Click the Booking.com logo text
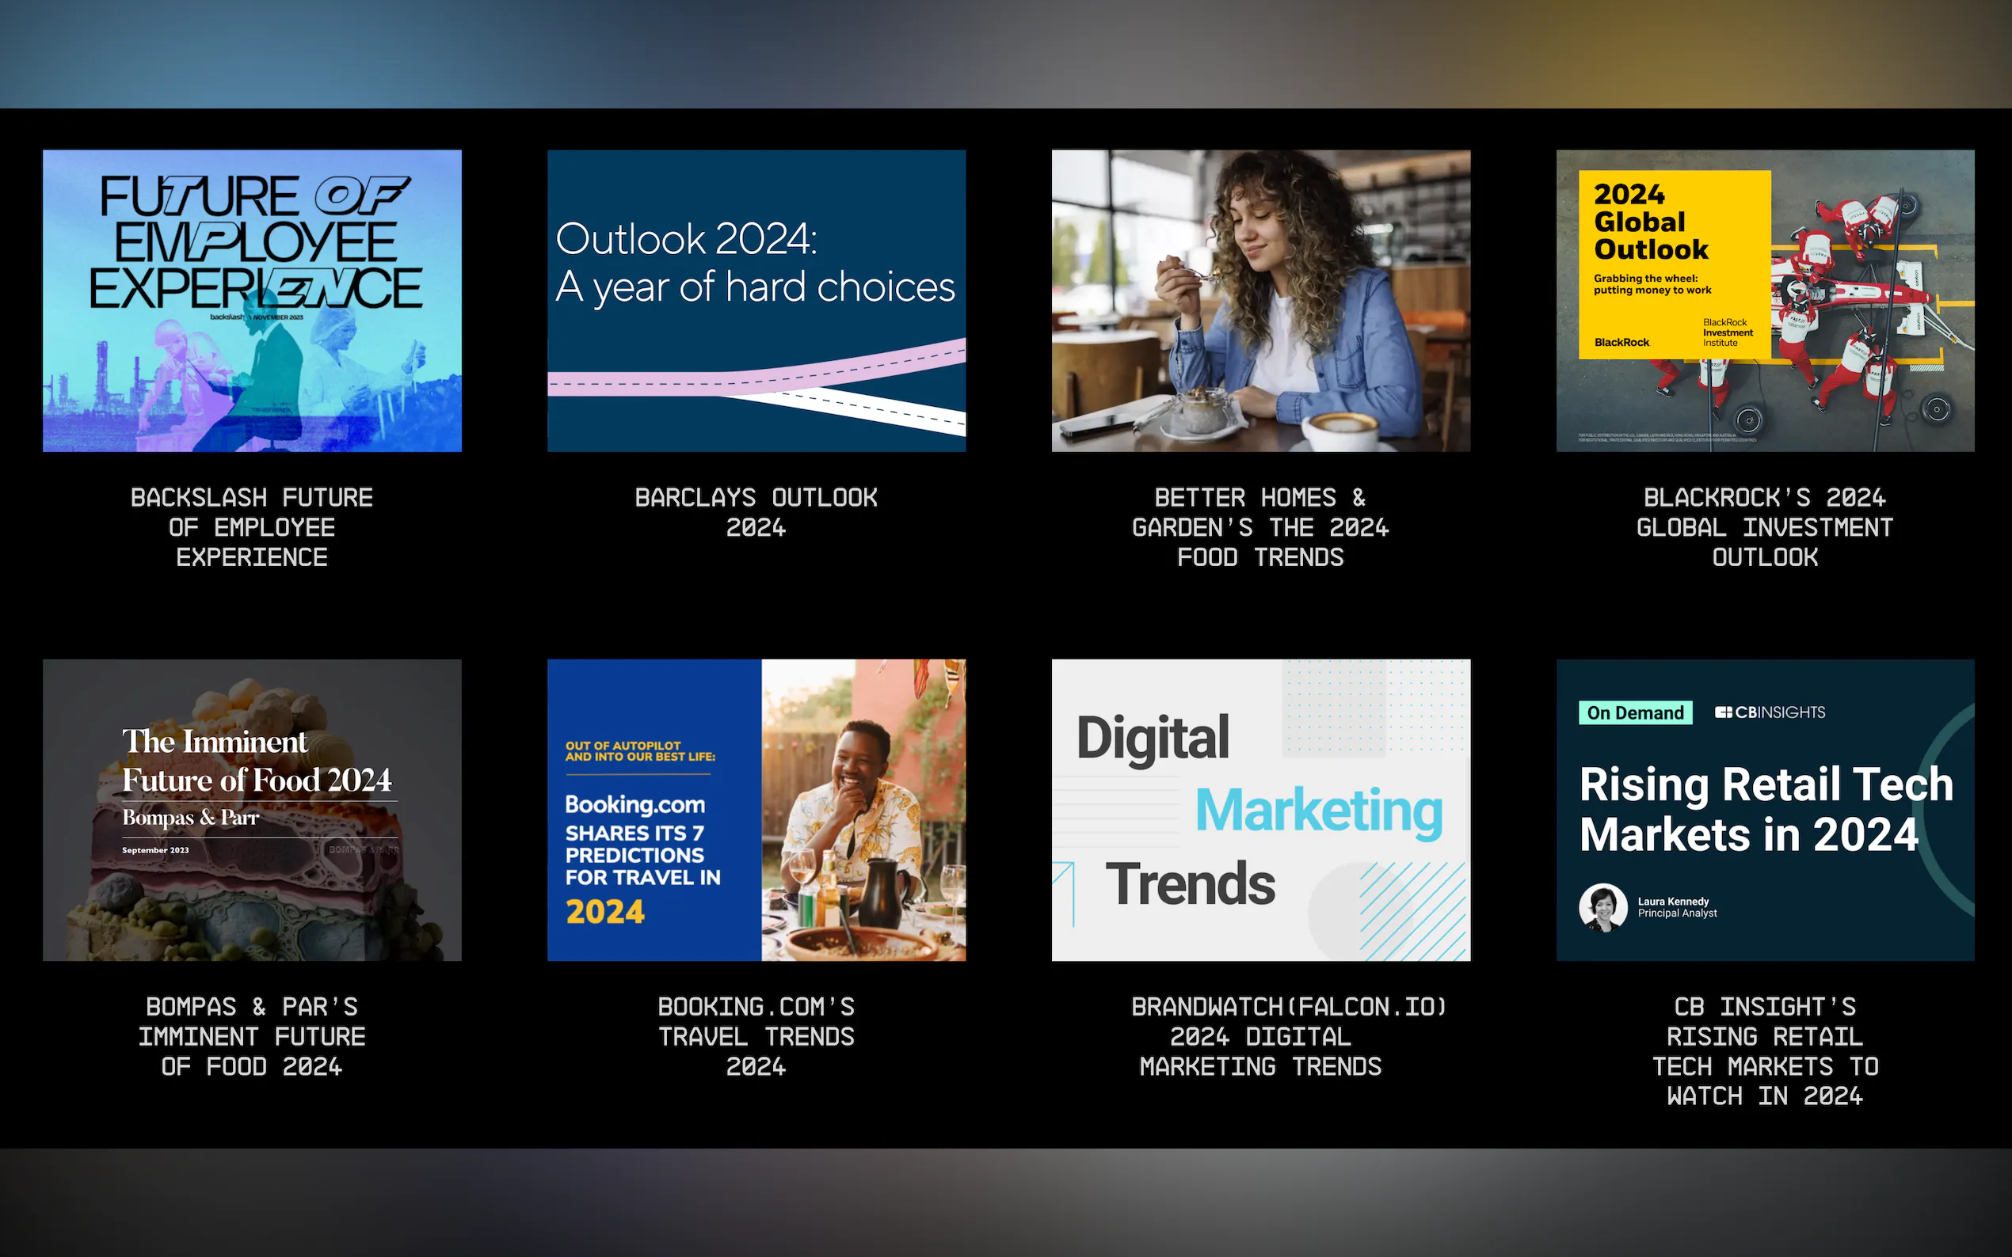Image resolution: width=2012 pixels, height=1257 pixels. click(x=634, y=805)
